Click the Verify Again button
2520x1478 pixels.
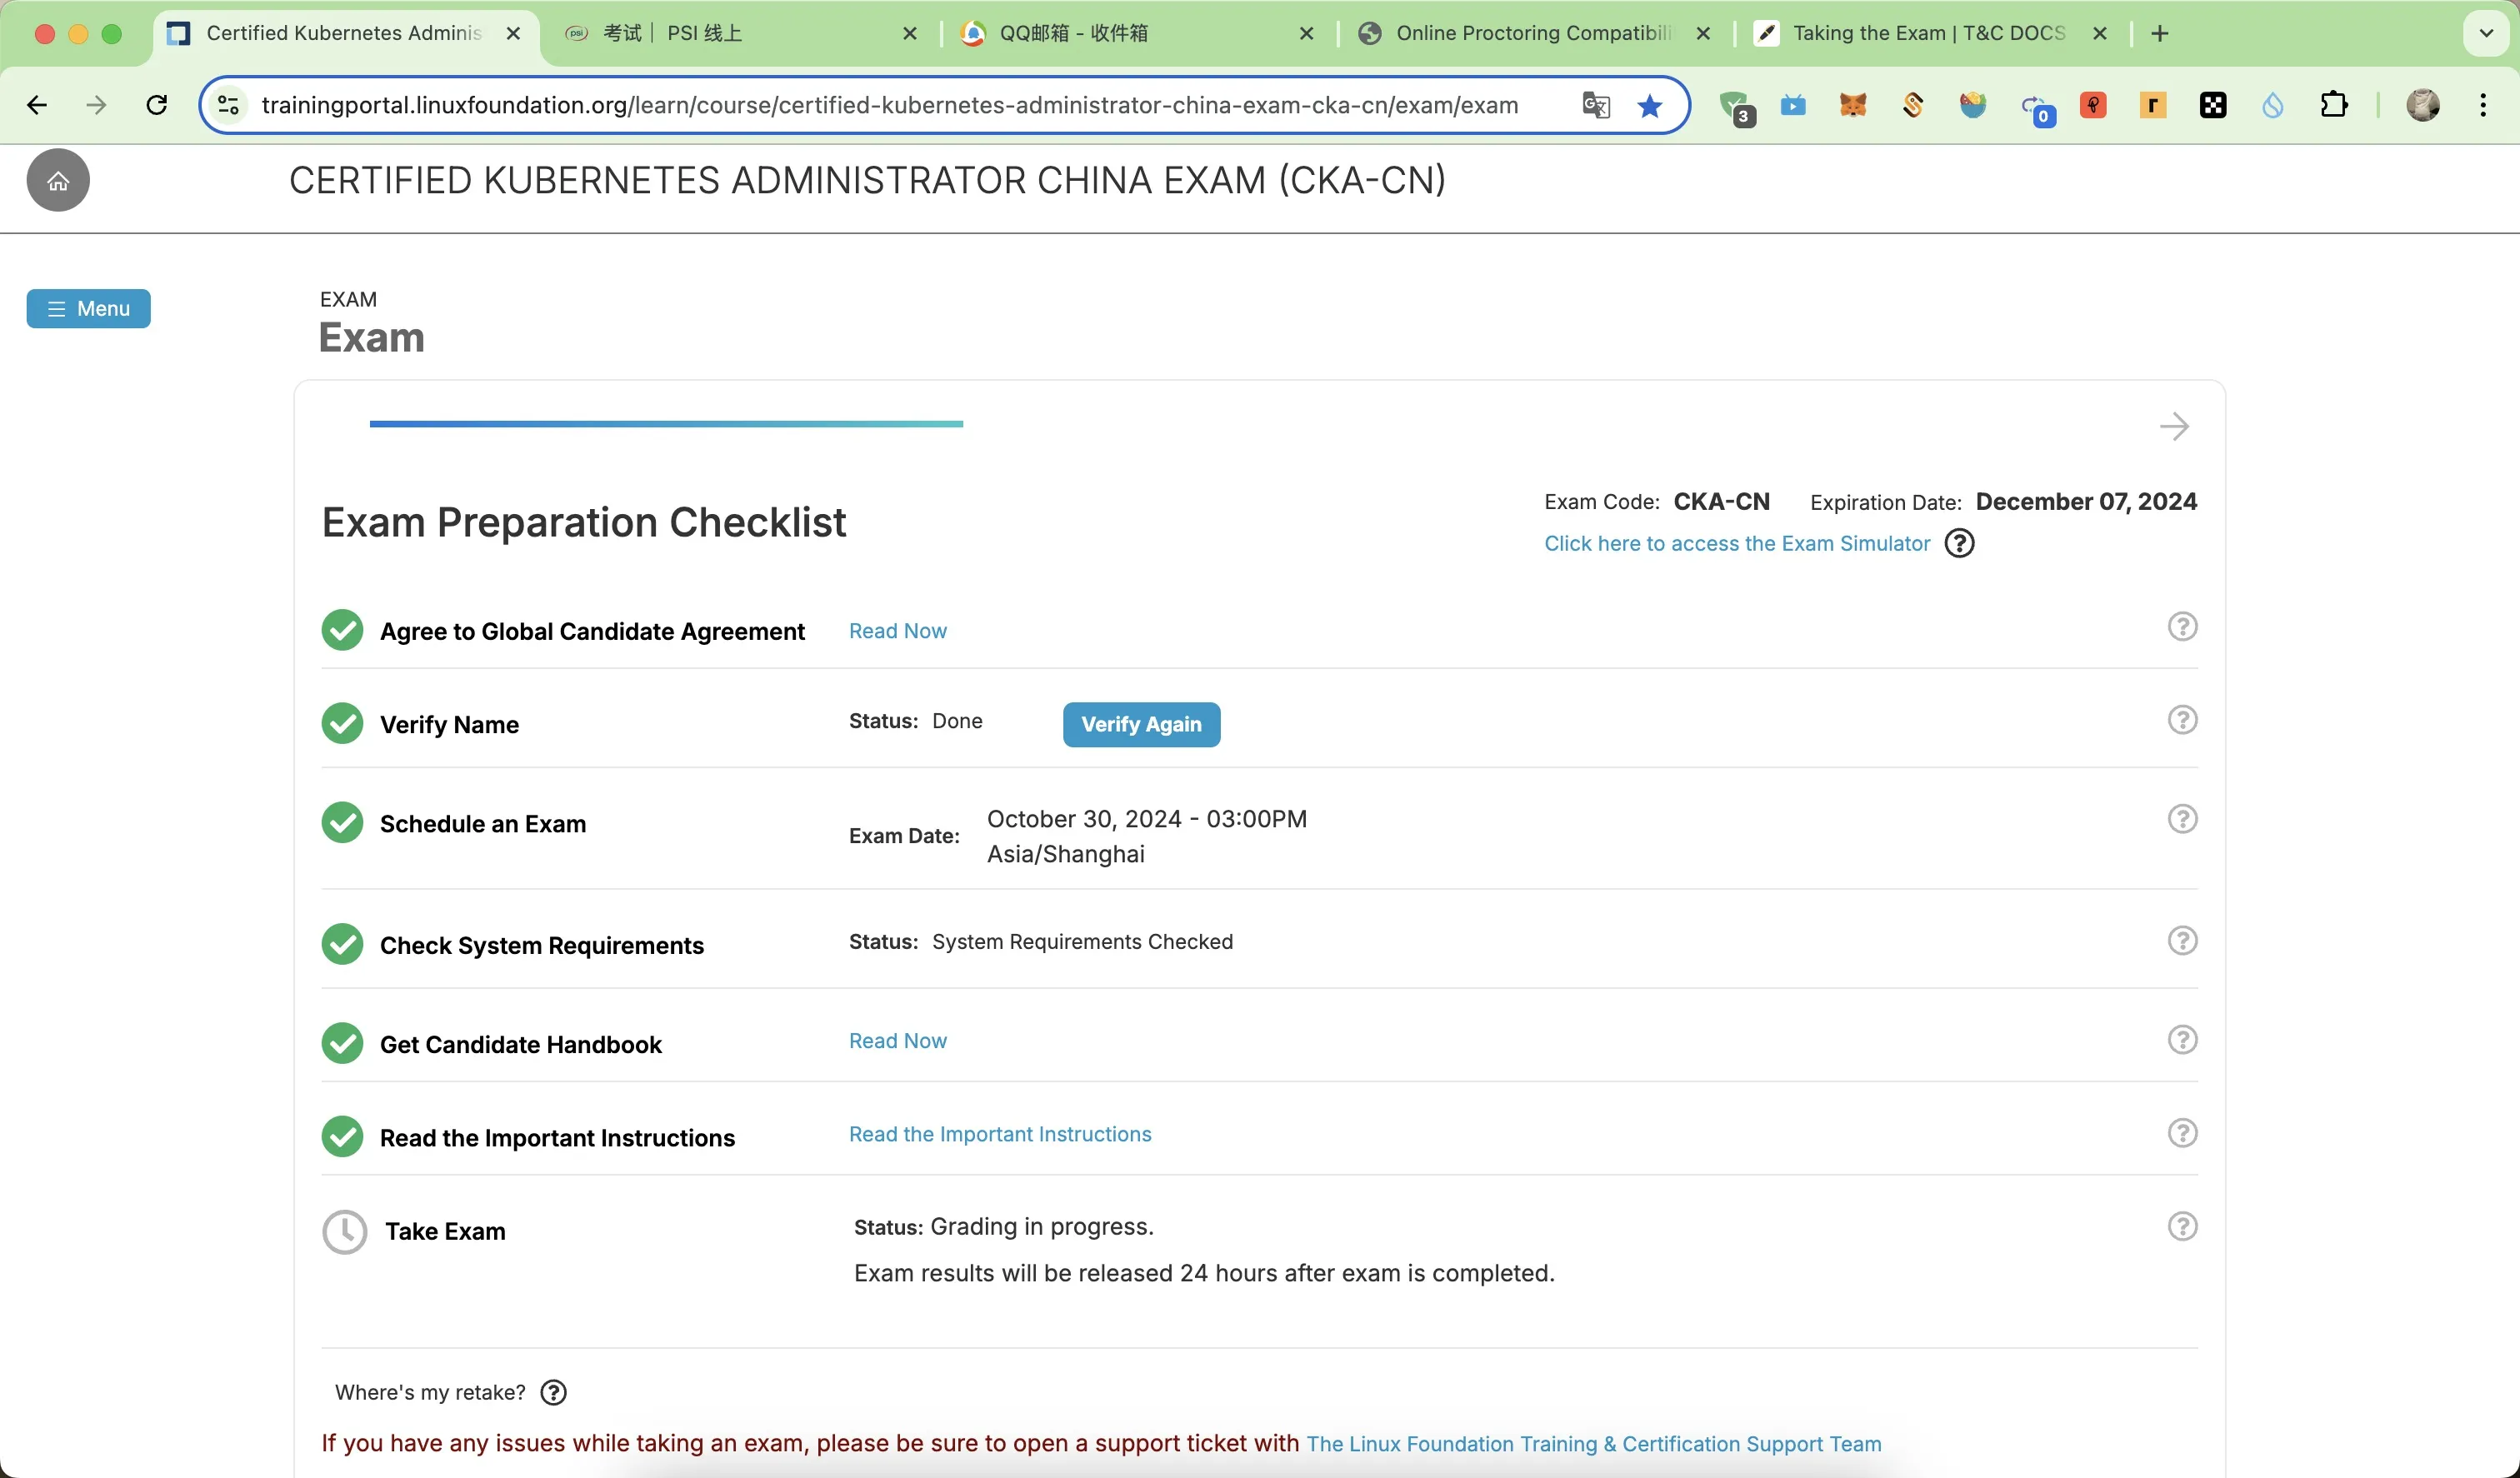pyautogui.click(x=1141, y=724)
